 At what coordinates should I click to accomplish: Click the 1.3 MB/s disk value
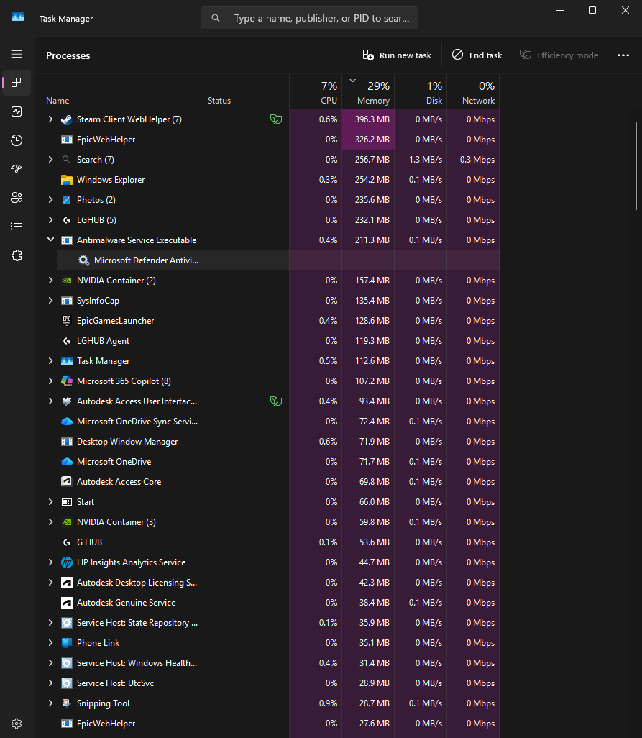(425, 160)
